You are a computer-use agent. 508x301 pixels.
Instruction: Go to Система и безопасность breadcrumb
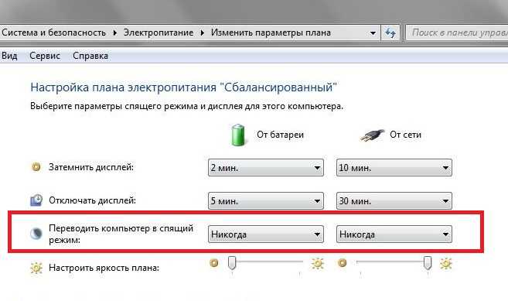[54, 32]
